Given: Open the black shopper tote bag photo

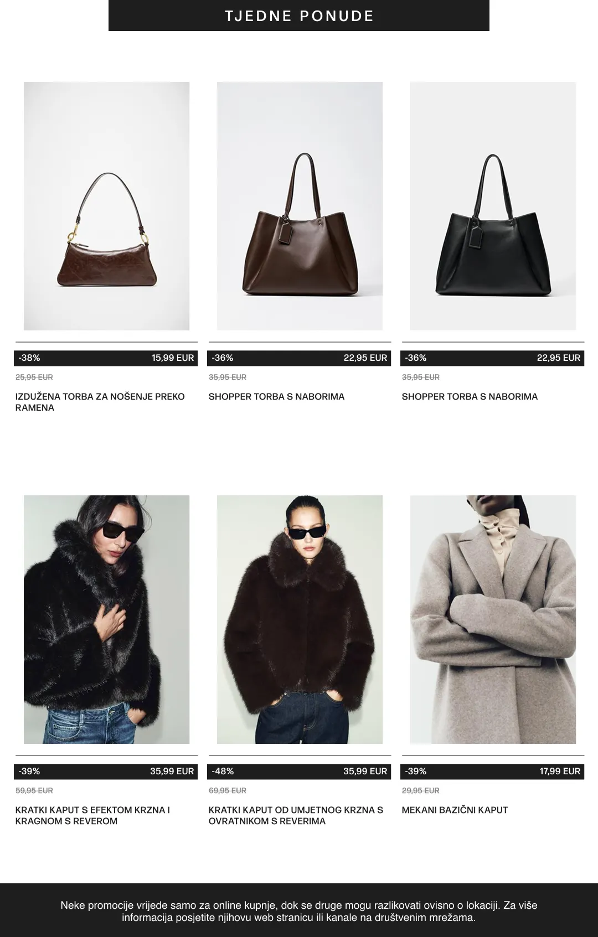Looking at the screenshot, I should tap(493, 206).
